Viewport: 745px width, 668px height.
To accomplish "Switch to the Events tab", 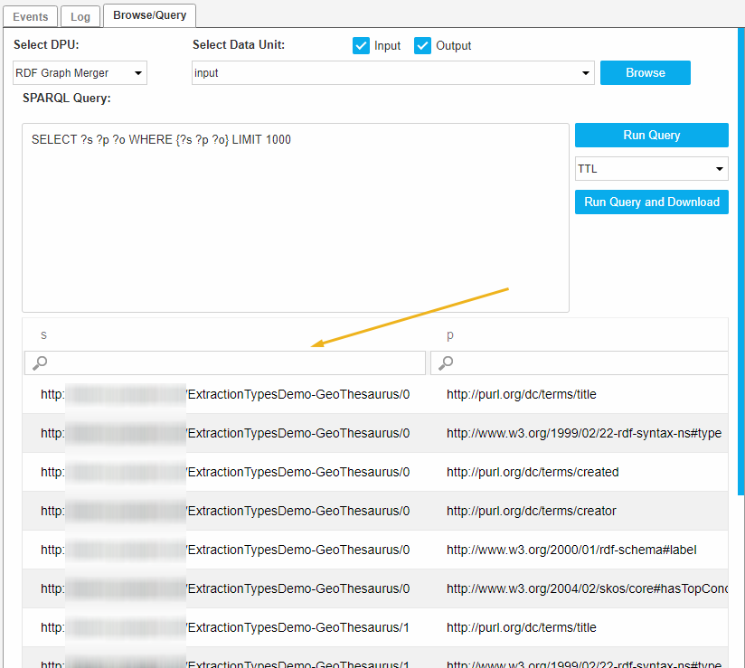I will (31, 16).
